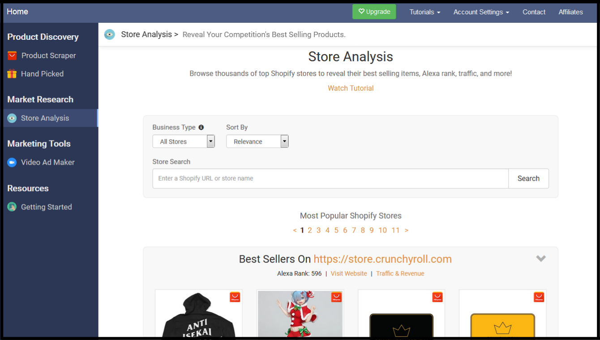The height and width of the screenshot is (340, 600).
Task: Click the Getting Started icon in sidebar
Action: point(12,207)
